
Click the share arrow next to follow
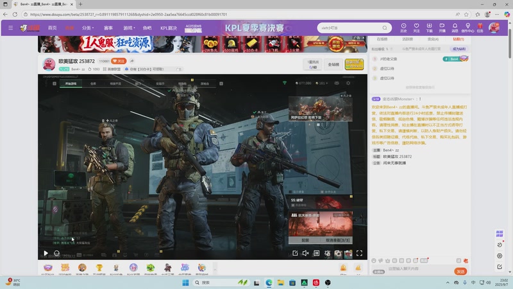click(x=132, y=61)
